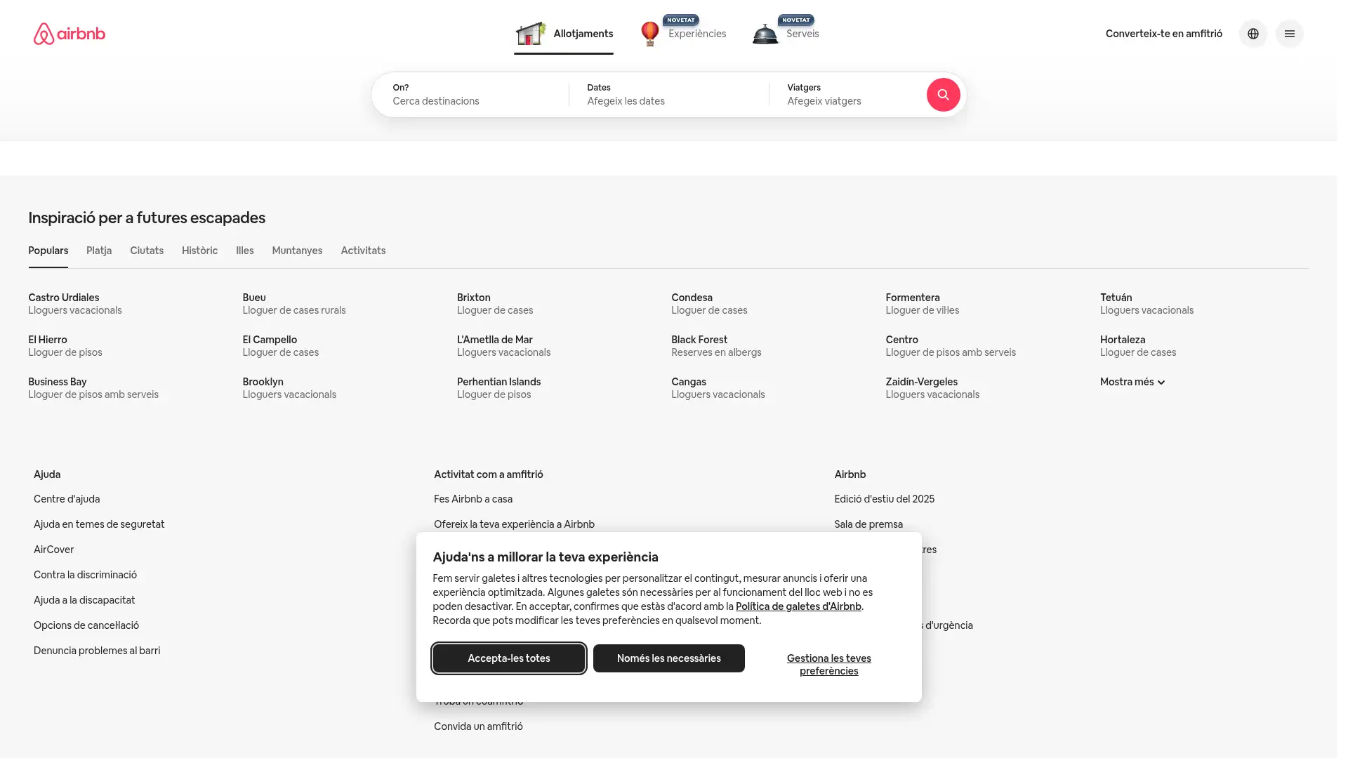Image resolution: width=1348 pixels, height=758 pixels.
Task: Click Gestiona les teves preferències
Action: coord(828,664)
